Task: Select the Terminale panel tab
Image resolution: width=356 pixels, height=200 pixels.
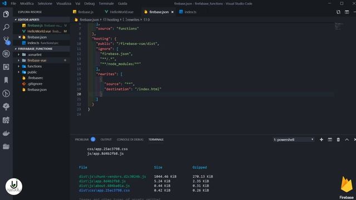Action: 156,139
